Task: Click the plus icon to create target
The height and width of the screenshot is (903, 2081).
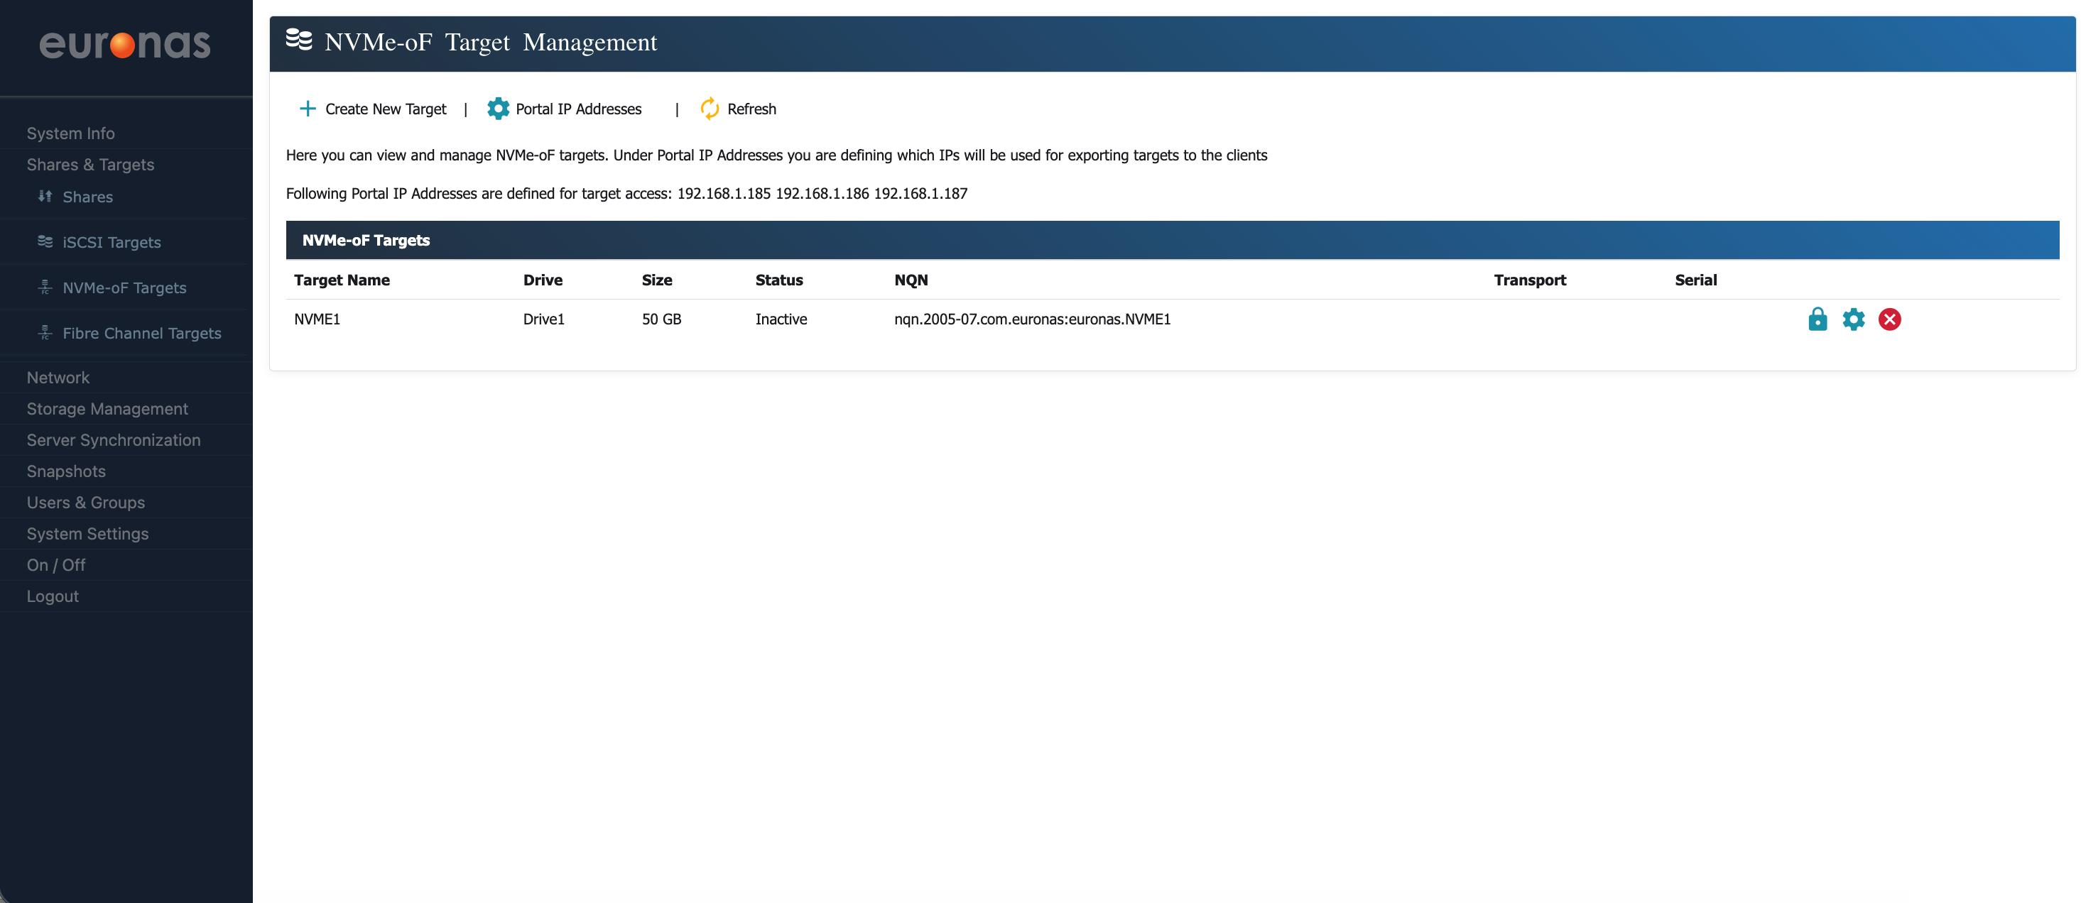Action: coord(307,108)
